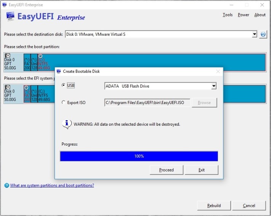Open the Power menu
This screenshot has height=216, width=271.
pyautogui.click(x=243, y=15)
